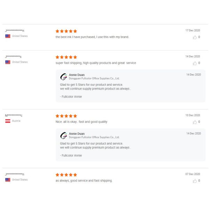Open Annie Duan's profile in first reply
Image resolution: width=209 pixels, height=209 pixels.
[x=77, y=75]
